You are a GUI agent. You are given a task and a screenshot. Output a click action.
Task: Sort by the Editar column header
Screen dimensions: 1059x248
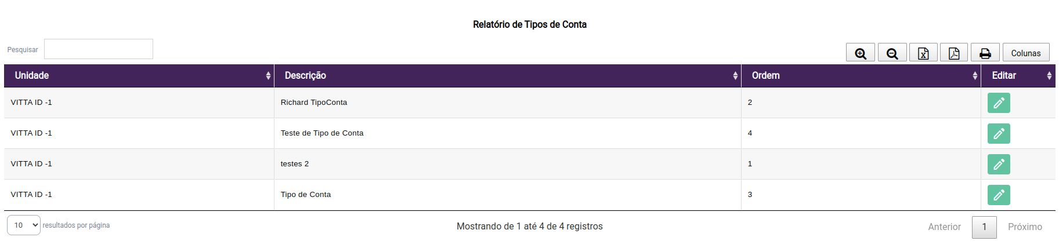[1017, 76]
